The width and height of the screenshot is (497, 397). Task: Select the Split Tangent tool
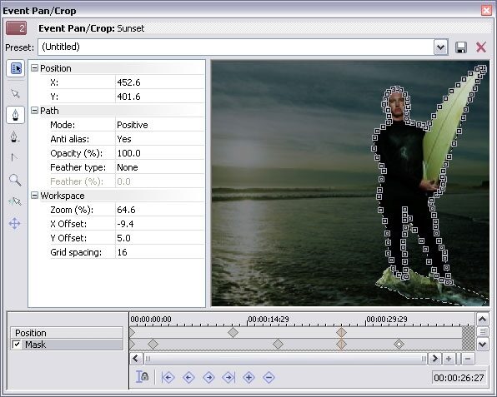pyautogui.click(x=14, y=157)
